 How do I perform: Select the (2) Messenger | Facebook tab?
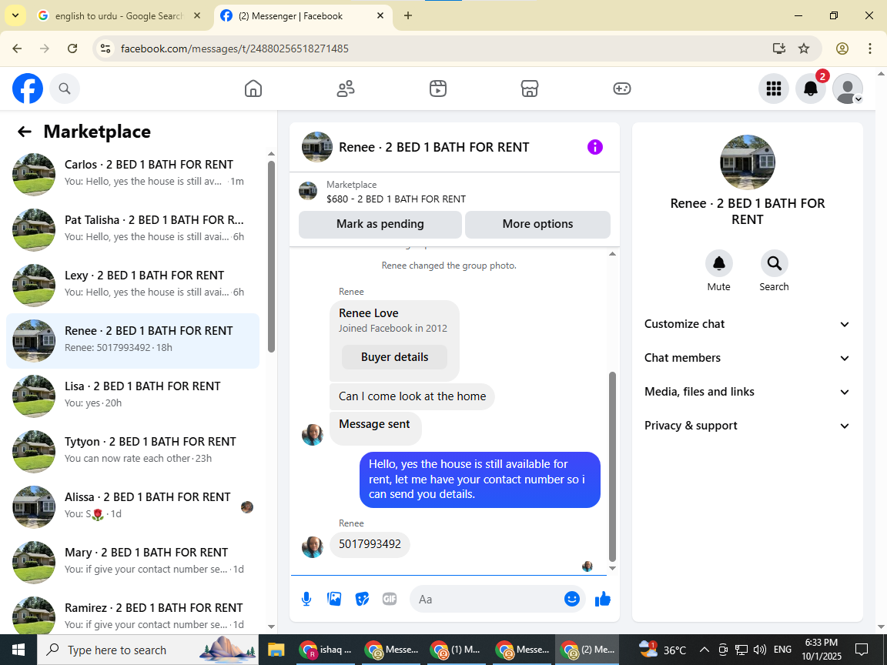coord(303,16)
